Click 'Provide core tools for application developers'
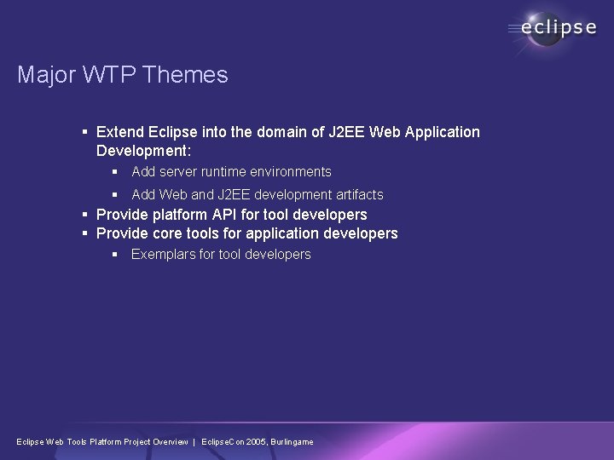Screen dimensions: 614x460 click(x=246, y=233)
